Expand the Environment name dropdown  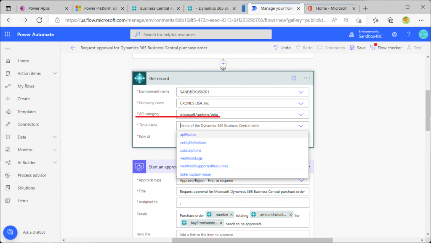click(x=301, y=92)
